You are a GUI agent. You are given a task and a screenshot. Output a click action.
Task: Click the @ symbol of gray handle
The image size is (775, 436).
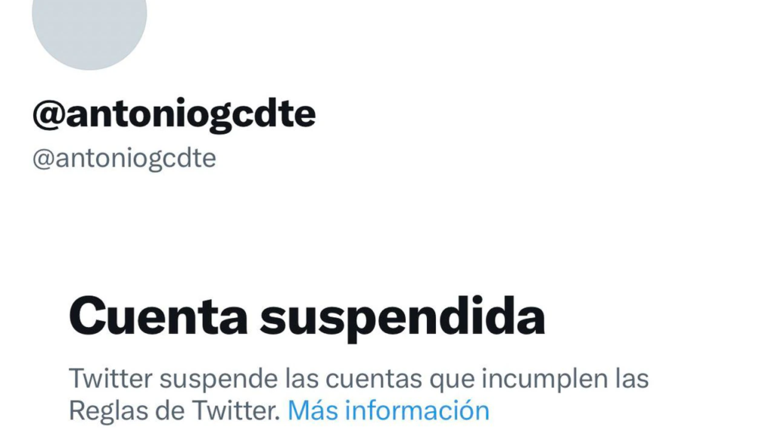pyautogui.click(x=43, y=160)
